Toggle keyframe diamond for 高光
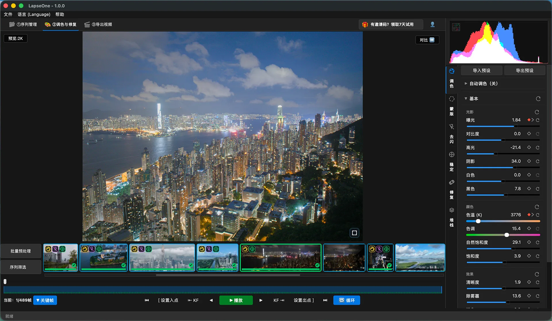 point(529,147)
